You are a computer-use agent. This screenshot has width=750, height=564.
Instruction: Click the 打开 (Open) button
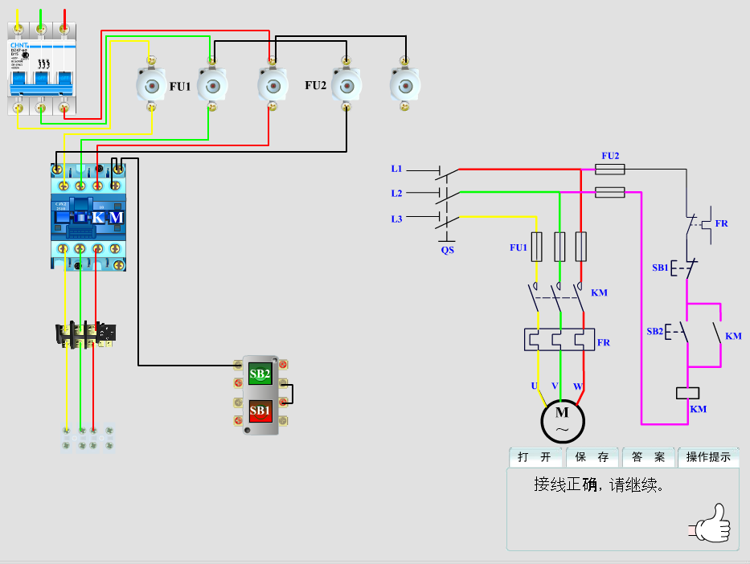535,457
